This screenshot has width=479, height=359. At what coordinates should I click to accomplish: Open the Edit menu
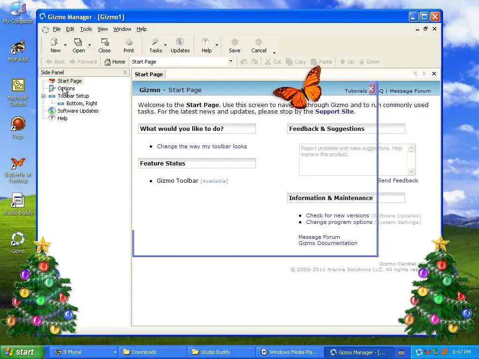click(70, 29)
